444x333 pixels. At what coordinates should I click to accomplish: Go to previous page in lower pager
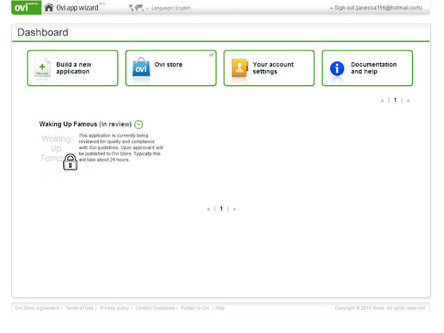point(208,210)
